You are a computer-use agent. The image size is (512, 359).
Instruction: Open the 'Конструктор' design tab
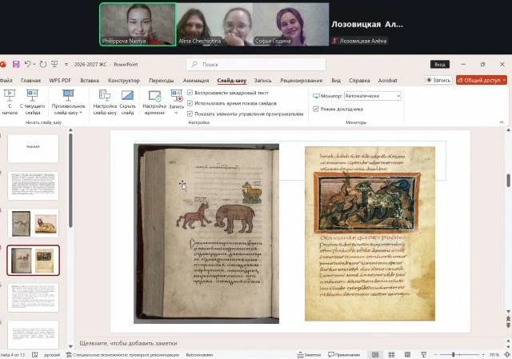pyautogui.click(x=124, y=80)
